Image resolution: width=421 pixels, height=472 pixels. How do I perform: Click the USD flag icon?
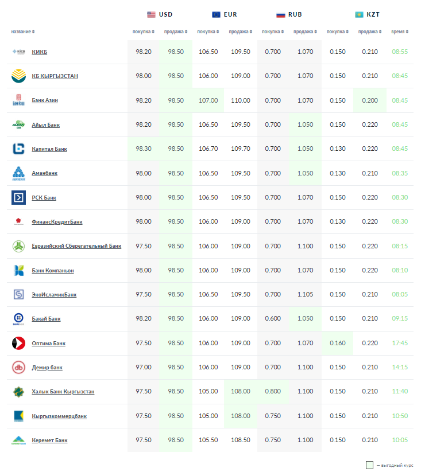151,14
